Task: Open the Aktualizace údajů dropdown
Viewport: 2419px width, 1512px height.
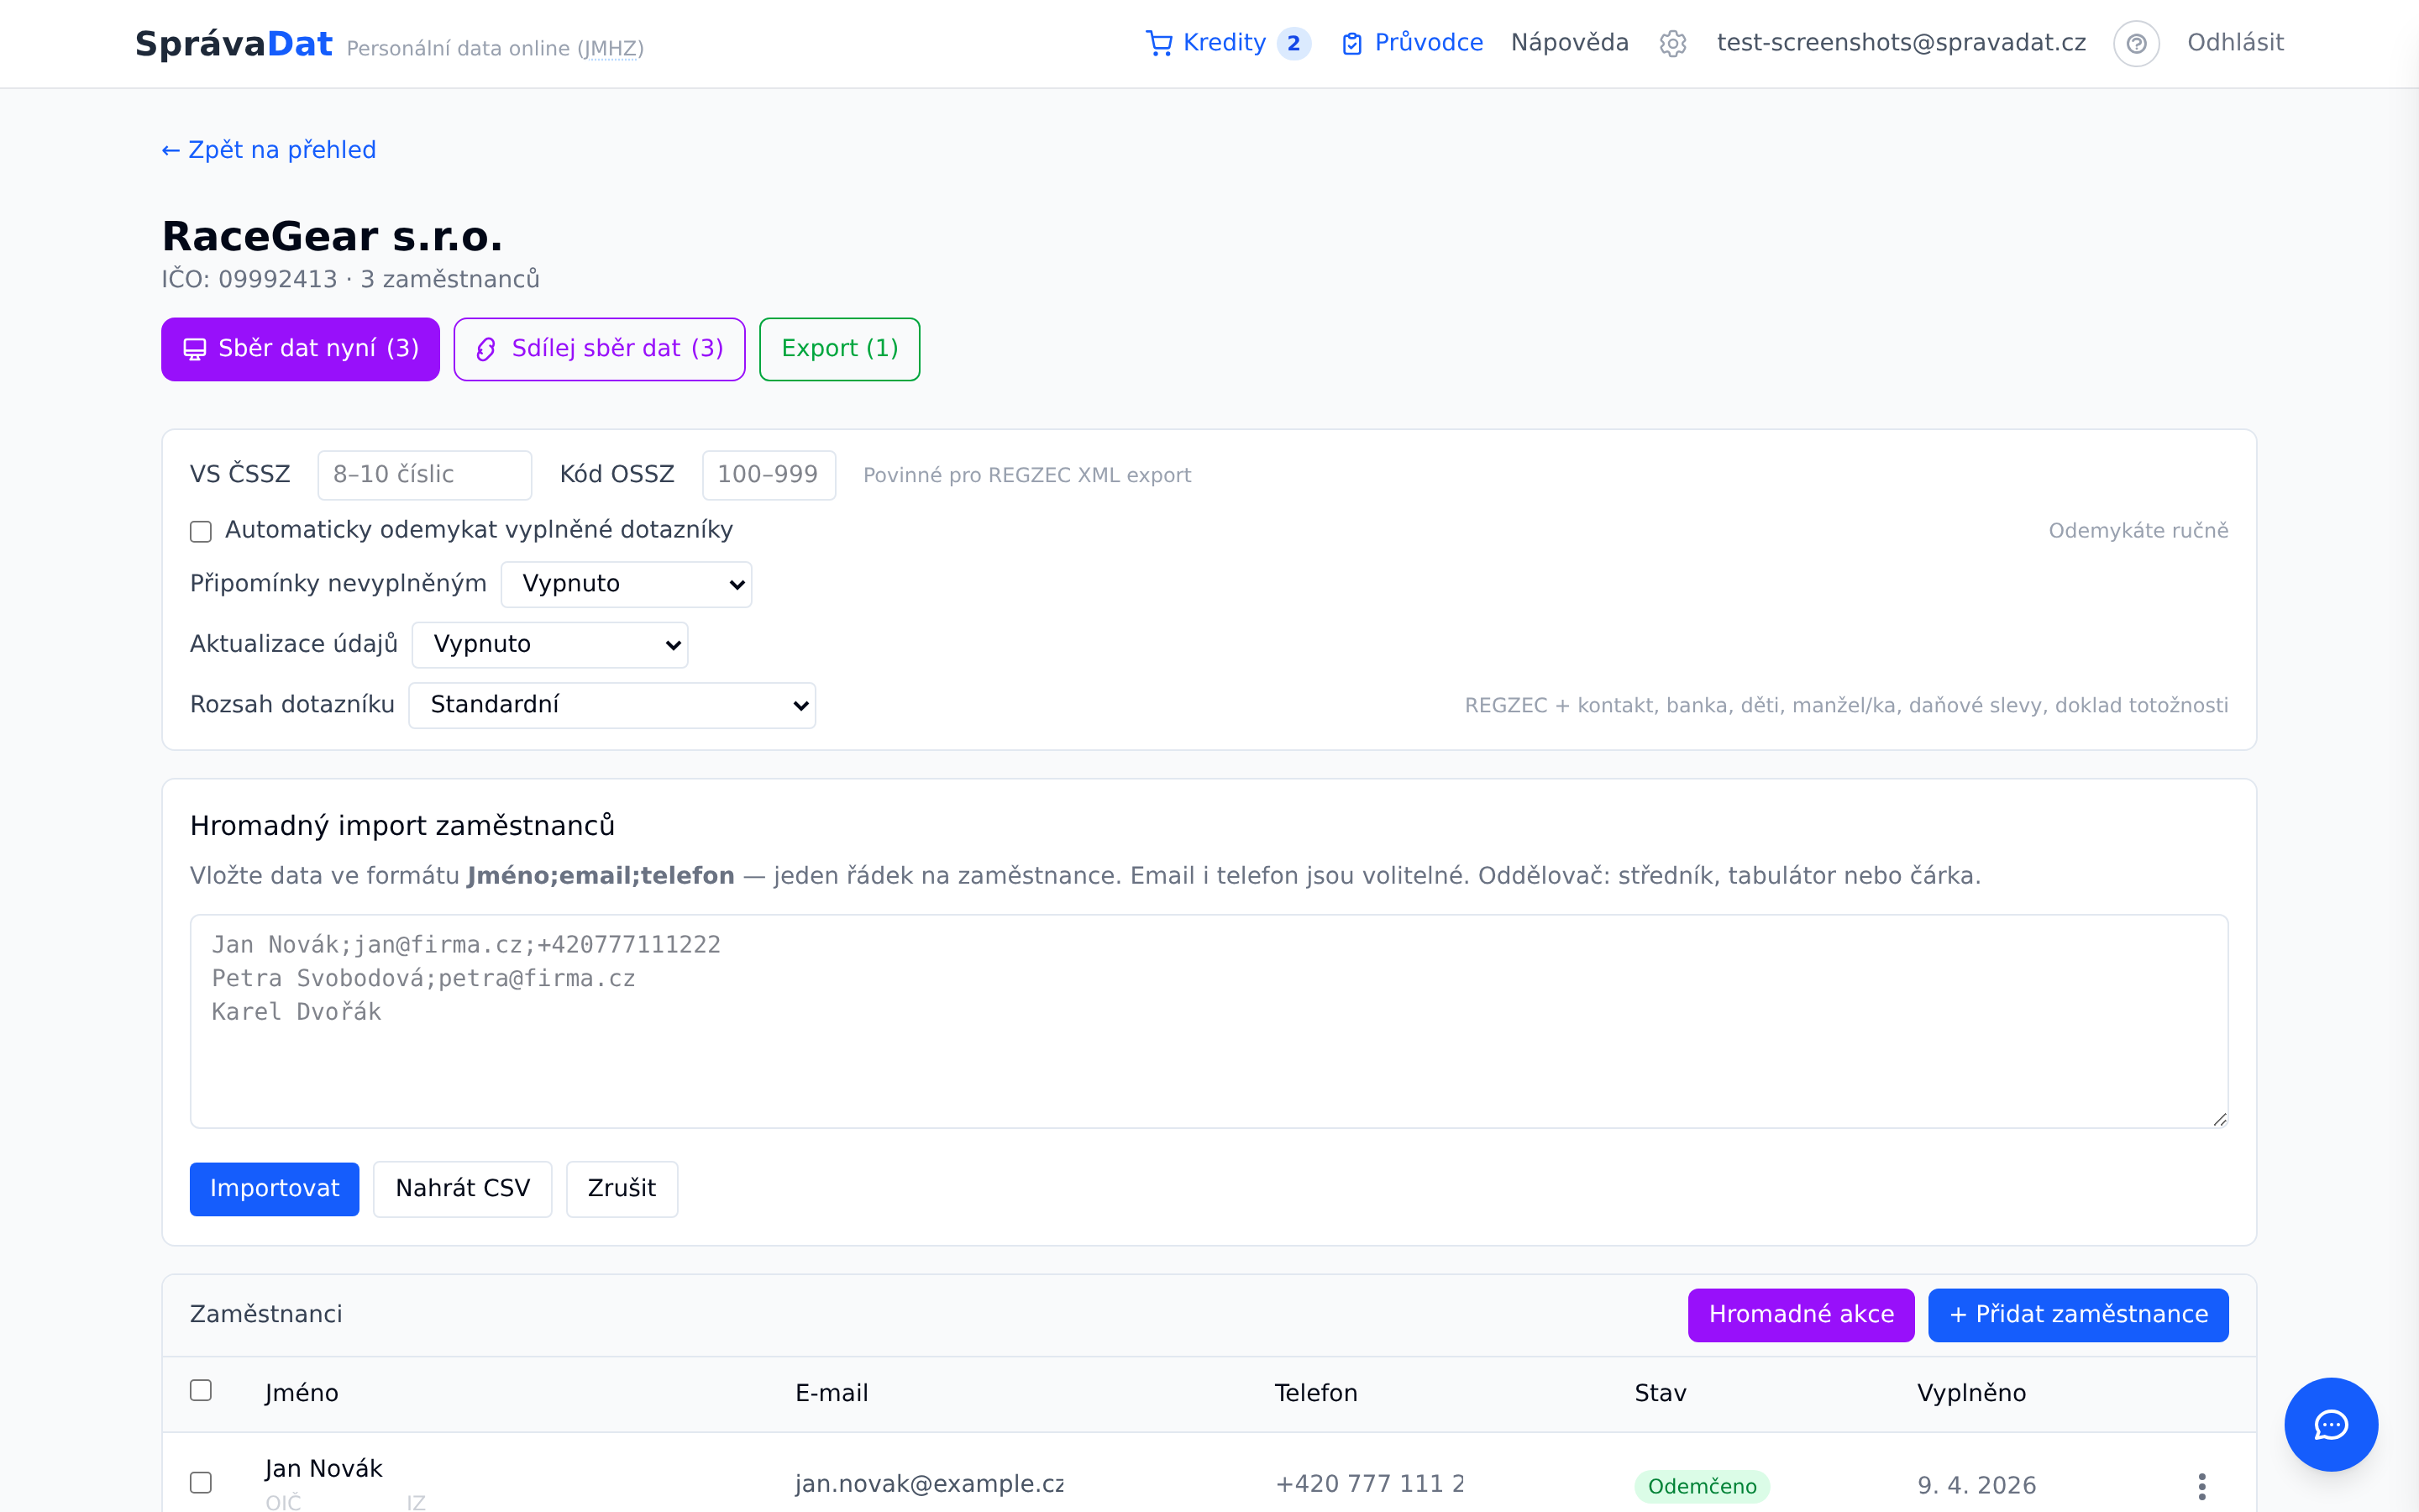Action: click(550, 644)
